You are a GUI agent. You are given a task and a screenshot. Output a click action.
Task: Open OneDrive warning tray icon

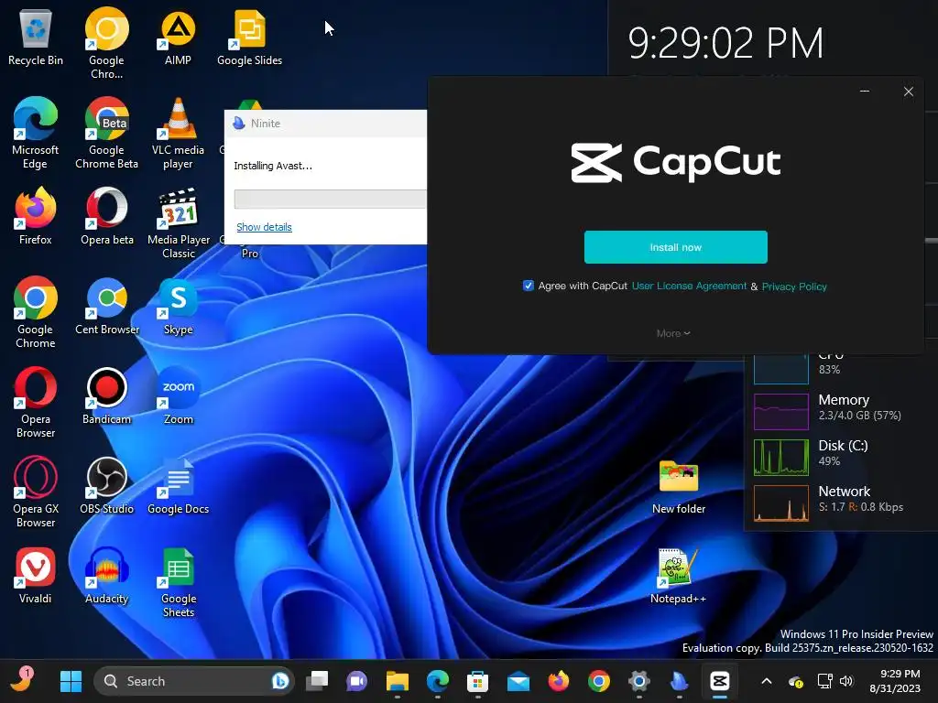(796, 681)
